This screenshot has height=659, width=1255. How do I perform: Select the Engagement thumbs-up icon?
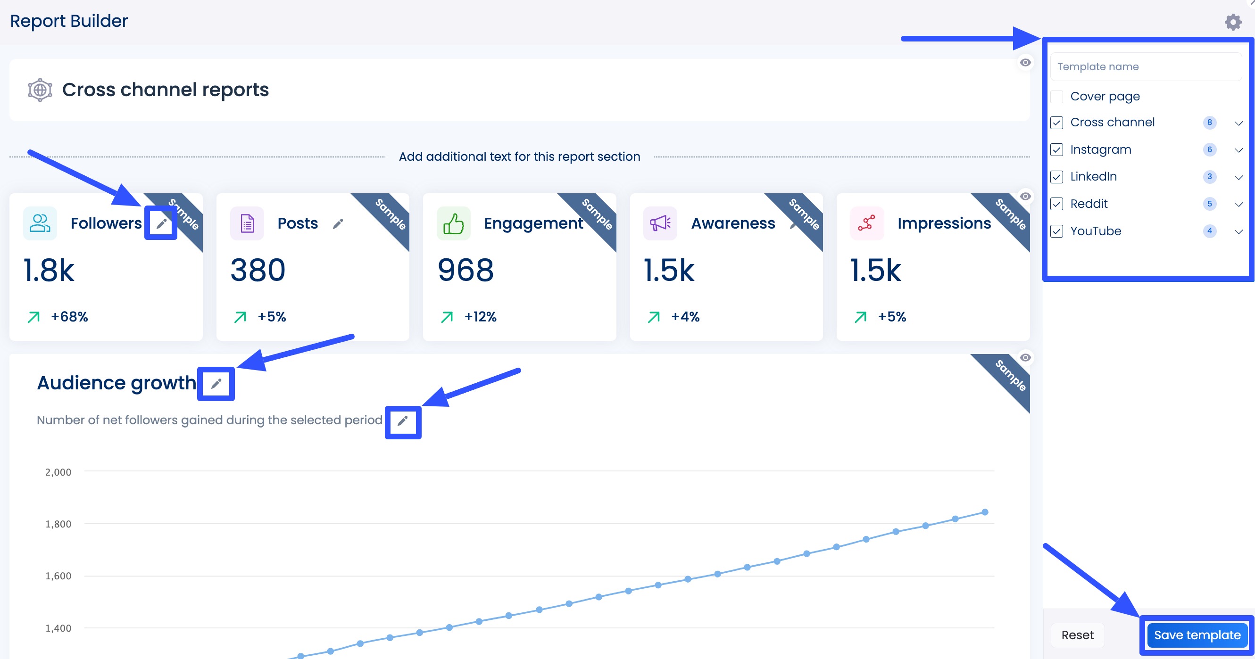pyautogui.click(x=453, y=223)
